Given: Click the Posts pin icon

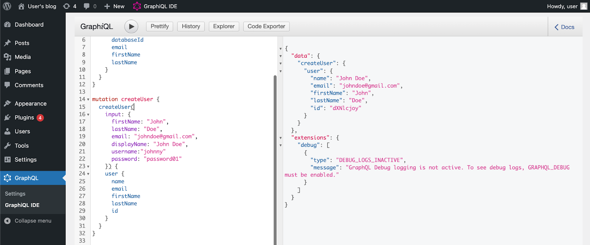Looking at the screenshot, I should click(7, 43).
